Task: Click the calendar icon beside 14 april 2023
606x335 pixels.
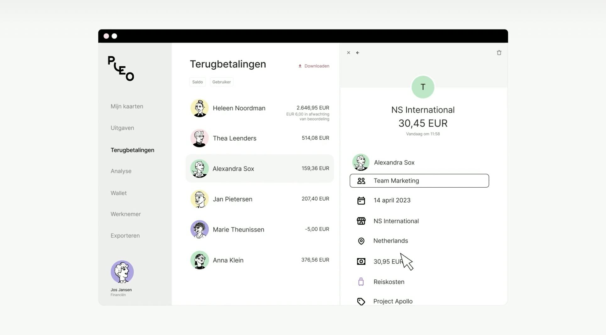Action: (361, 200)
